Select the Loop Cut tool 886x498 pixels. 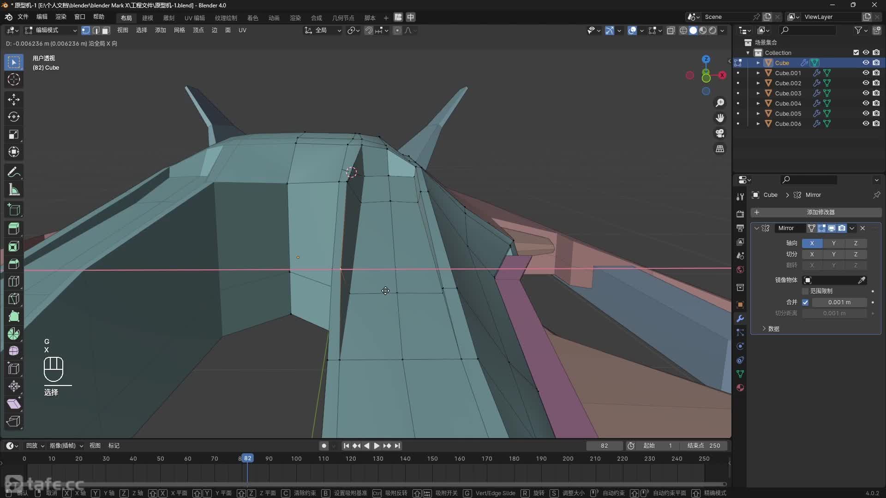click(14, 281)
